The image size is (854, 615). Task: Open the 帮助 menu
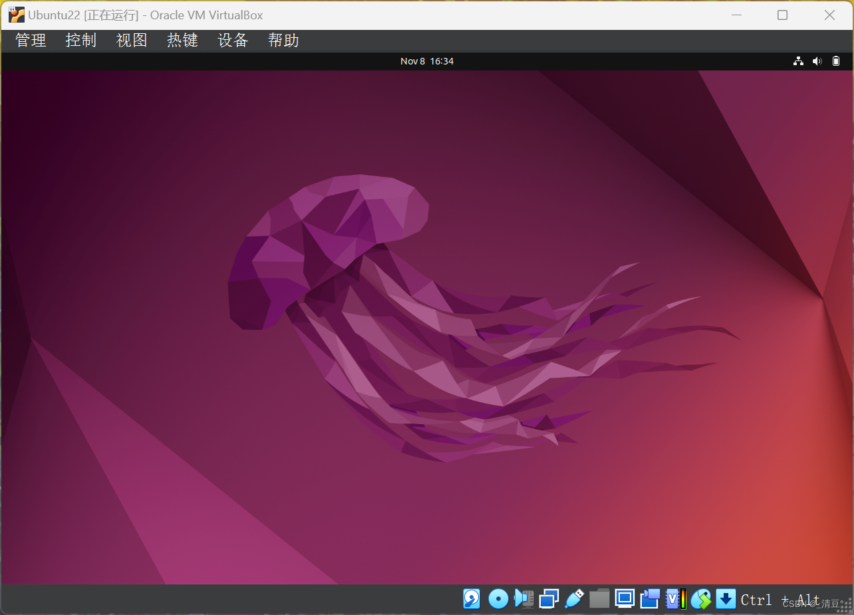point(283,41)
